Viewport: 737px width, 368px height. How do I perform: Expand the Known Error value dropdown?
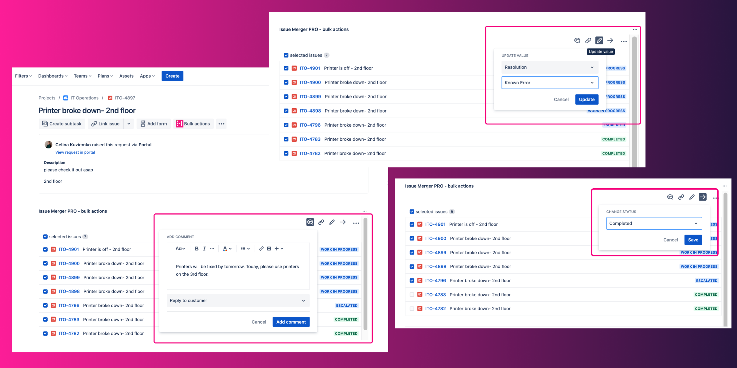coord(550,82)
